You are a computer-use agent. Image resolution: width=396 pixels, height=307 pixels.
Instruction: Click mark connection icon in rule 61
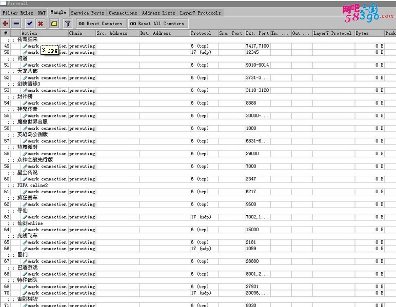coord(25,192)
